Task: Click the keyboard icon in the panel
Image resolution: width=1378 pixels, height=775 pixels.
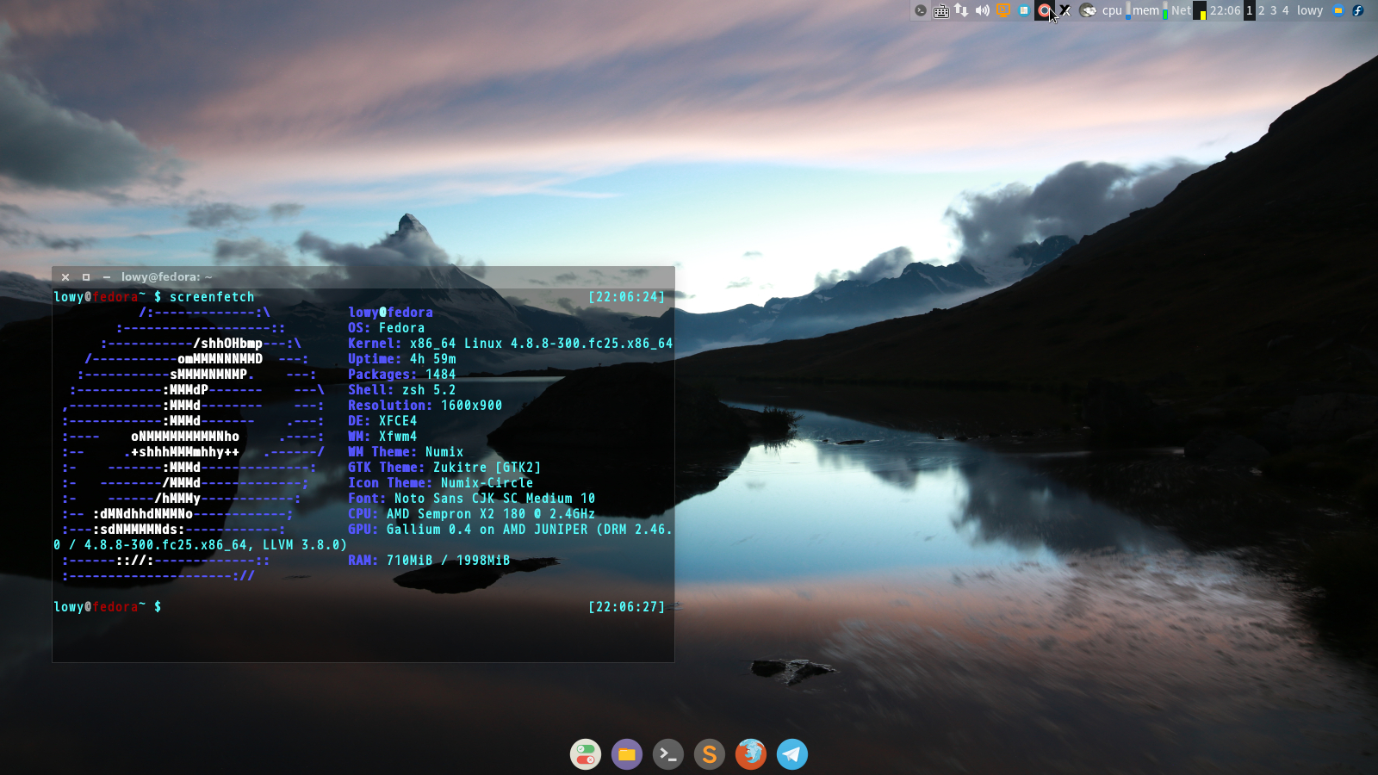Action: pyautogui.click(x=940, y=10)
